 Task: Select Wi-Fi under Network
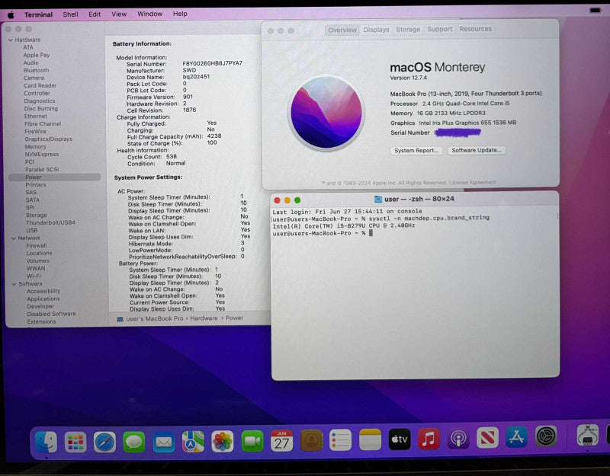coord(34,276)
